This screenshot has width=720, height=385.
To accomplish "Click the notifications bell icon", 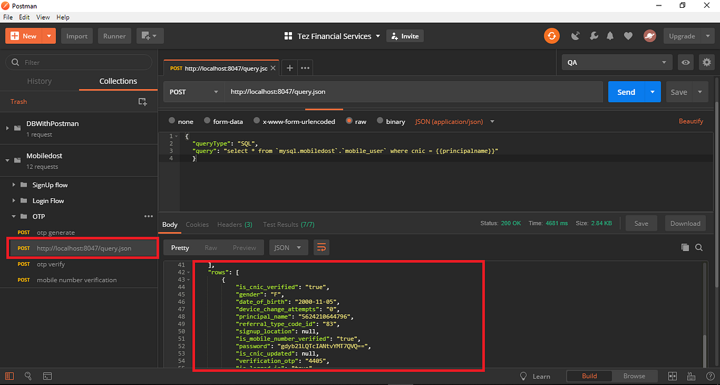I will [x=610, y=36].
